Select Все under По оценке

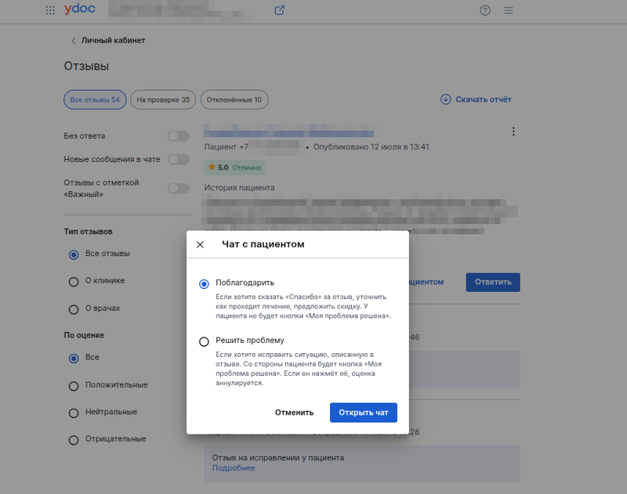pyautogui.click(x=74, y=359)
